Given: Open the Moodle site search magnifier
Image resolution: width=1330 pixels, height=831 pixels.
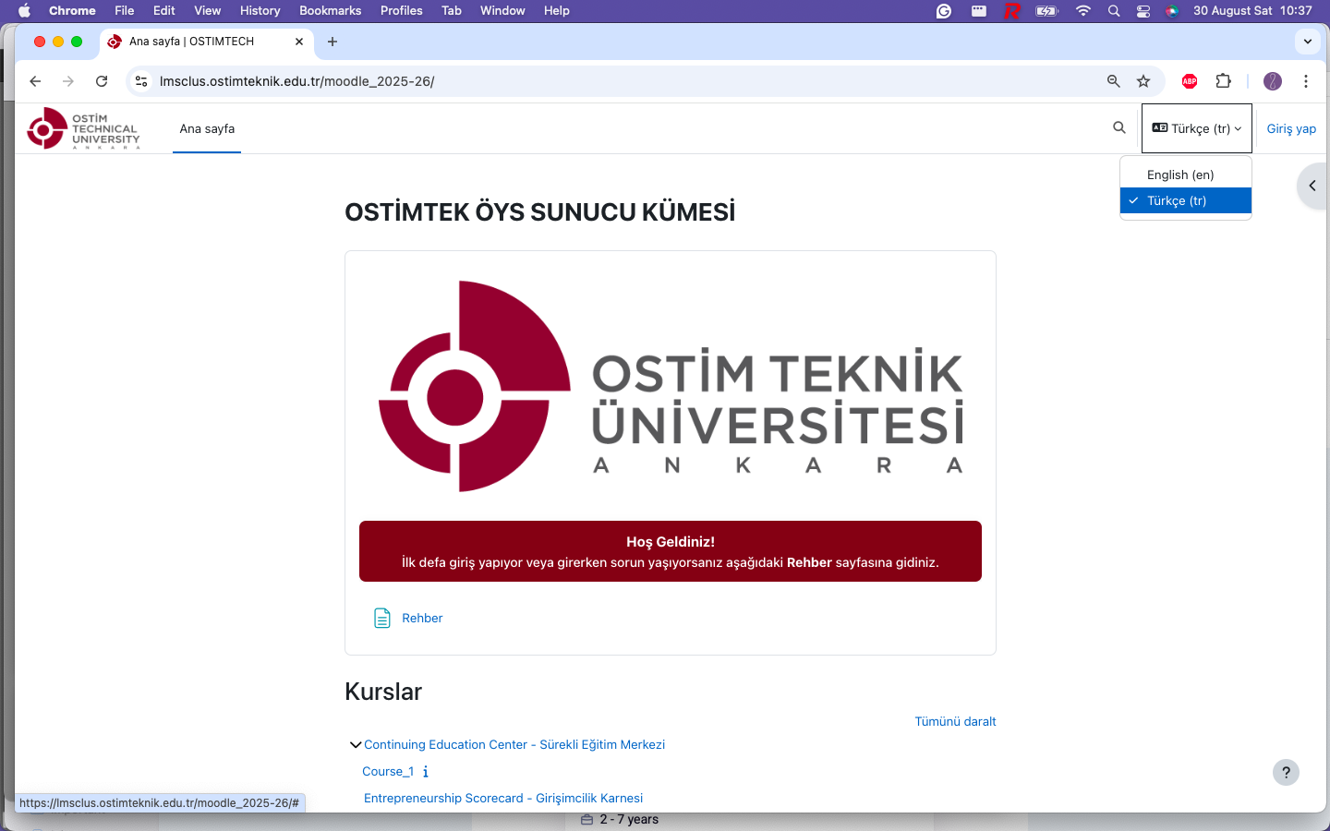Looking at the screenshot, I should coord(1118,127).
